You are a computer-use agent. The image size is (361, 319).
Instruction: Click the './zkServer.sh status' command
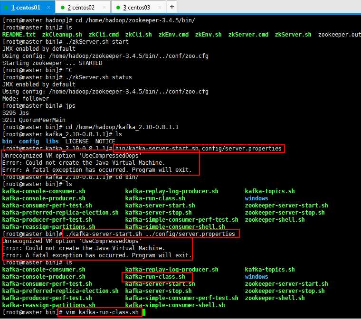(x=99, y=77)
